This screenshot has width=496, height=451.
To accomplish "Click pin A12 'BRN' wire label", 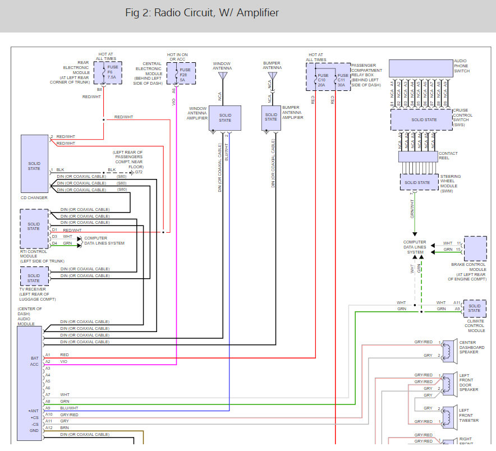I will point(64,427).
